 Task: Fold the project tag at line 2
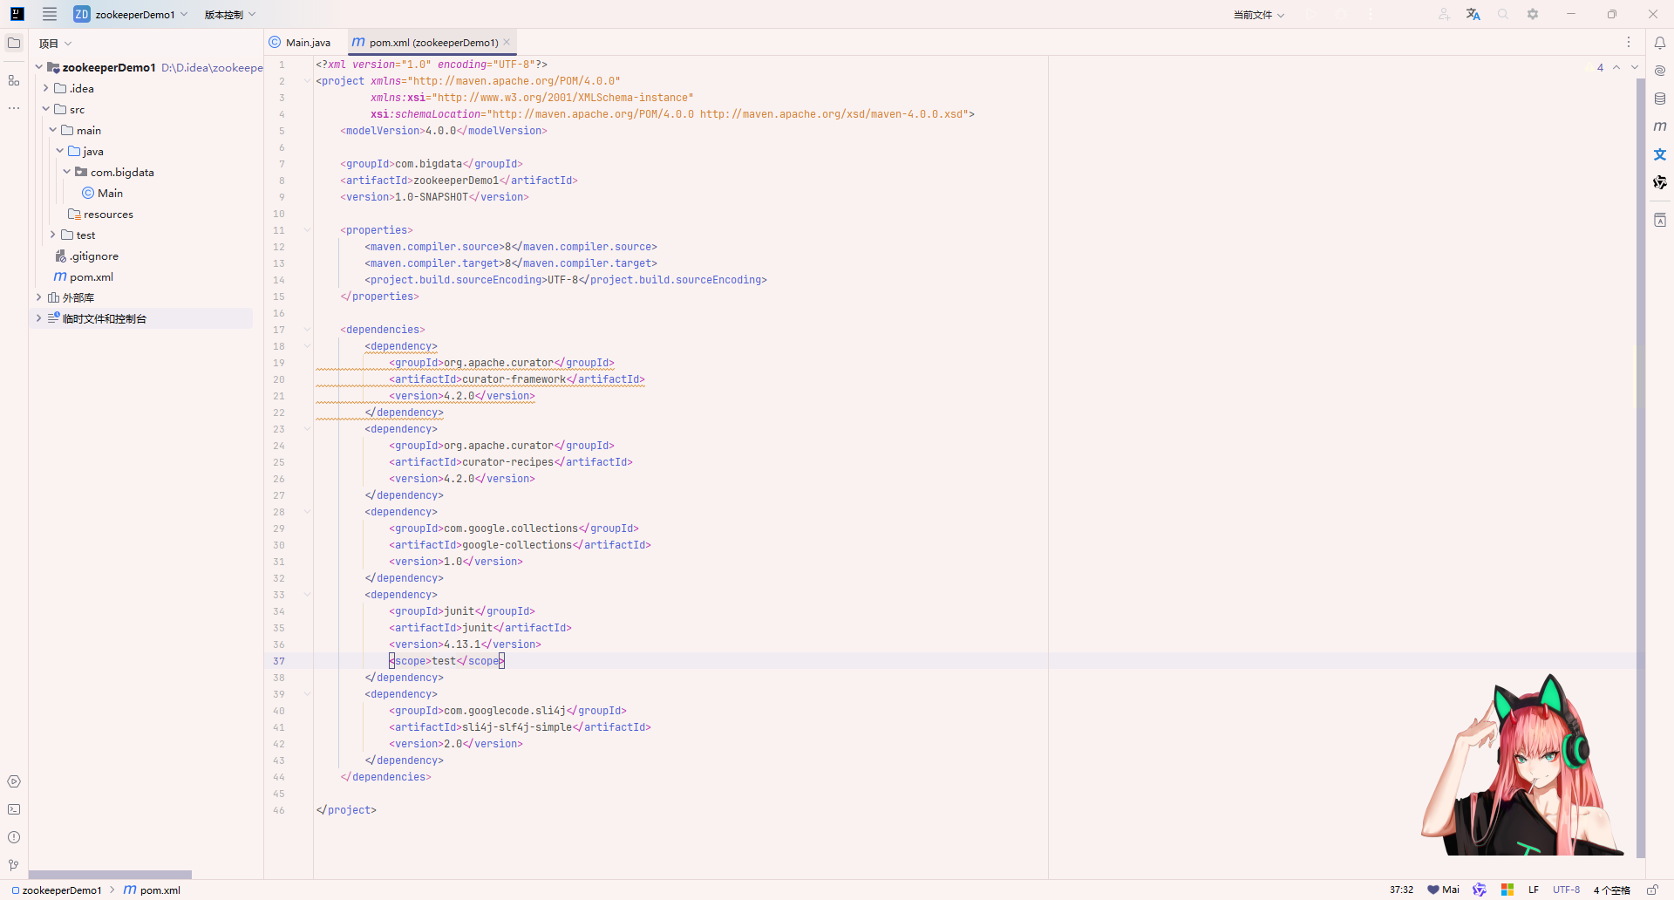click(x=307, y=81)
